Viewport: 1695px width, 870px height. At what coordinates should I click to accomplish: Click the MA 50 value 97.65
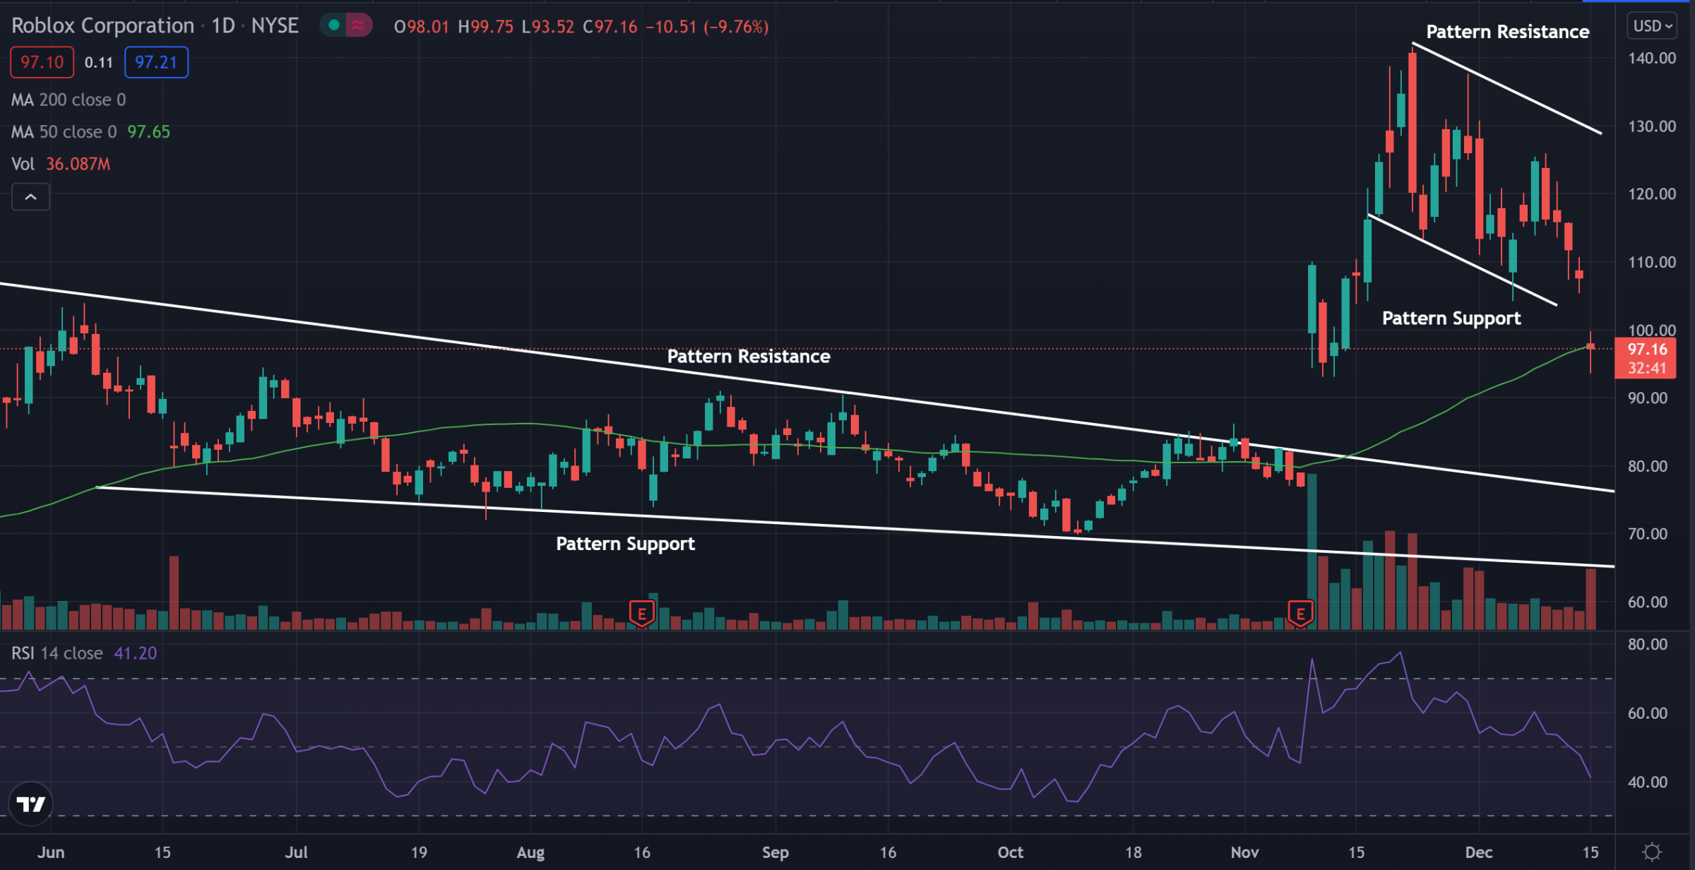[148, 132]
